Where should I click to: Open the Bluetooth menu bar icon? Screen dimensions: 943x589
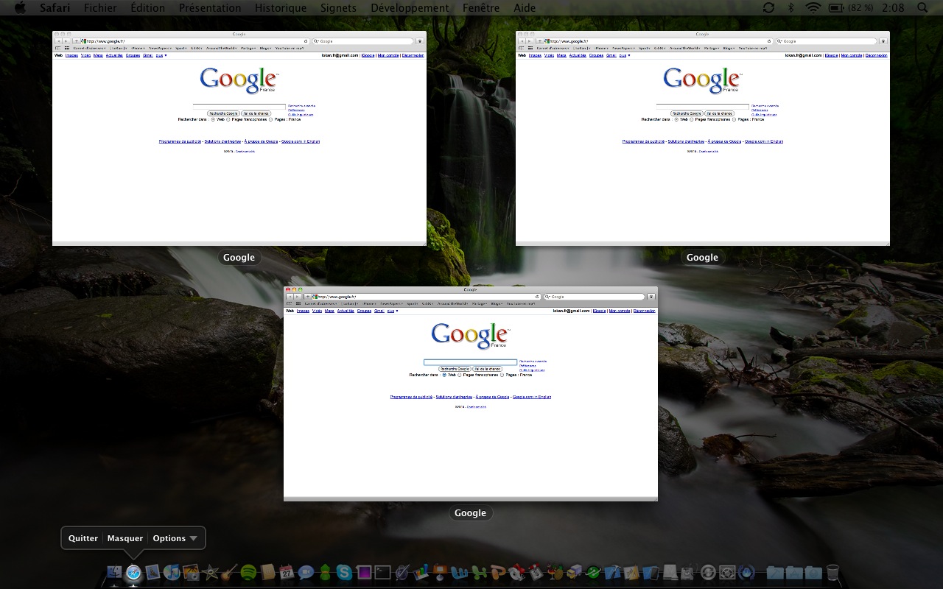[x=791, y=7]
